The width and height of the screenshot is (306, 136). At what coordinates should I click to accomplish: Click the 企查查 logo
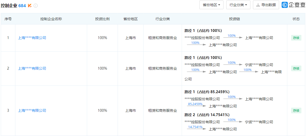pos(293,5)
